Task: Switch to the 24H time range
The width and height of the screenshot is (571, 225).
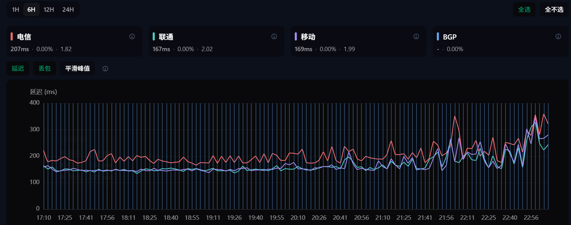Action: 68,9
